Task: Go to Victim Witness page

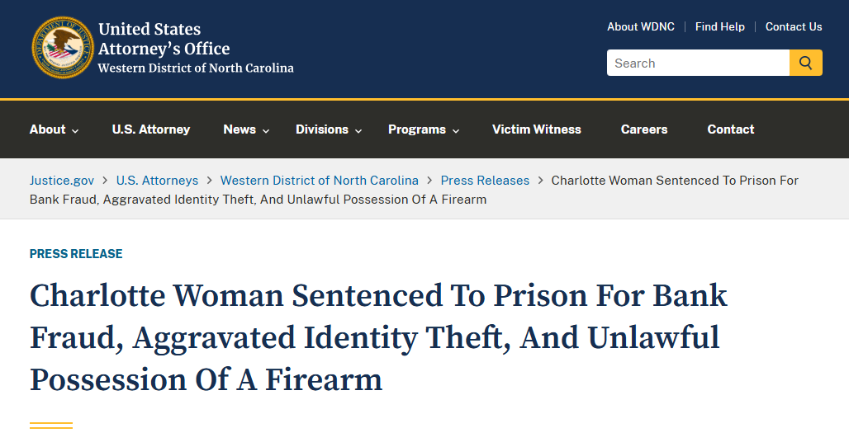Action: pyautogui.click(x=537, y=129)
